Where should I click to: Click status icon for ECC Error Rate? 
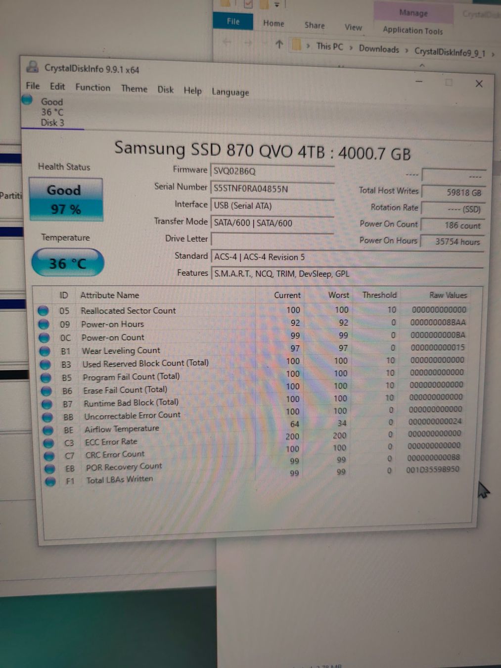48,443
